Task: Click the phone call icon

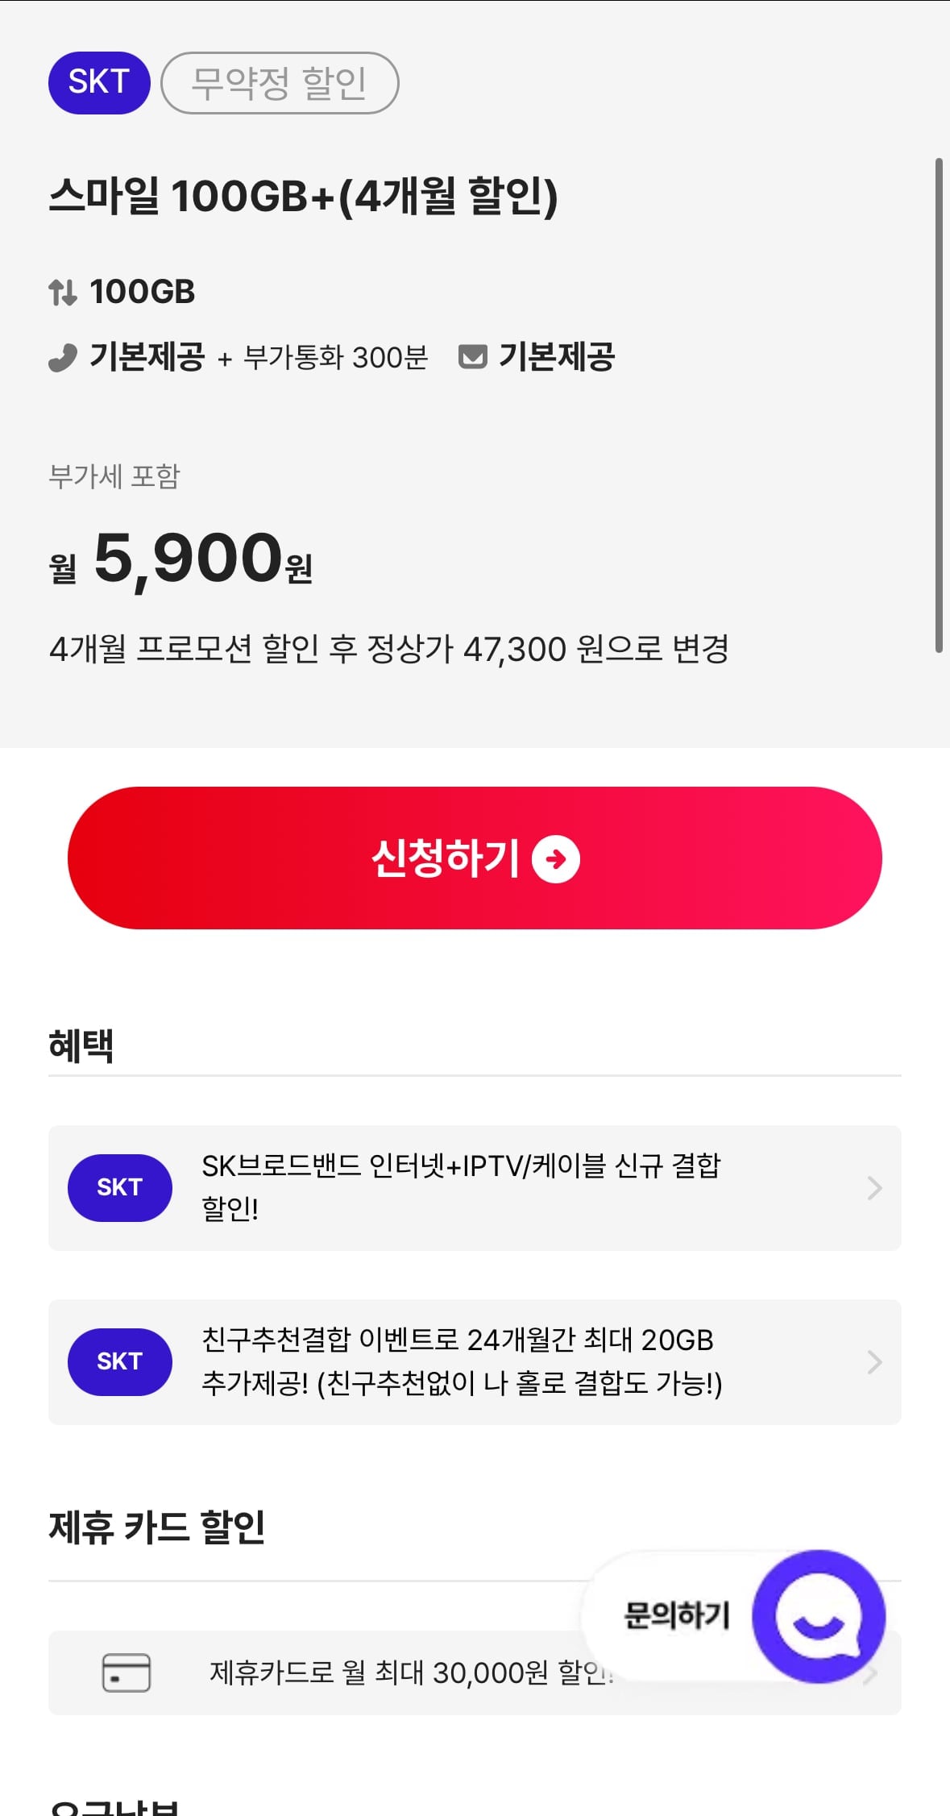Action: pyautogui.click(x=63, y=357)
